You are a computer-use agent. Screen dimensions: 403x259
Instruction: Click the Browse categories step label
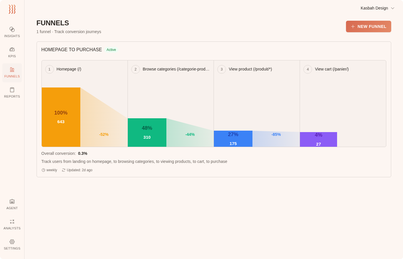(176, 69)
